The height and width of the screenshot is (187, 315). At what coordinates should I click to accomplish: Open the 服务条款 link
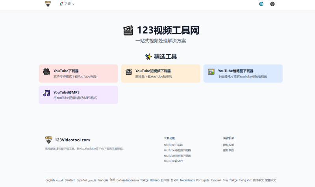(228, 150)
